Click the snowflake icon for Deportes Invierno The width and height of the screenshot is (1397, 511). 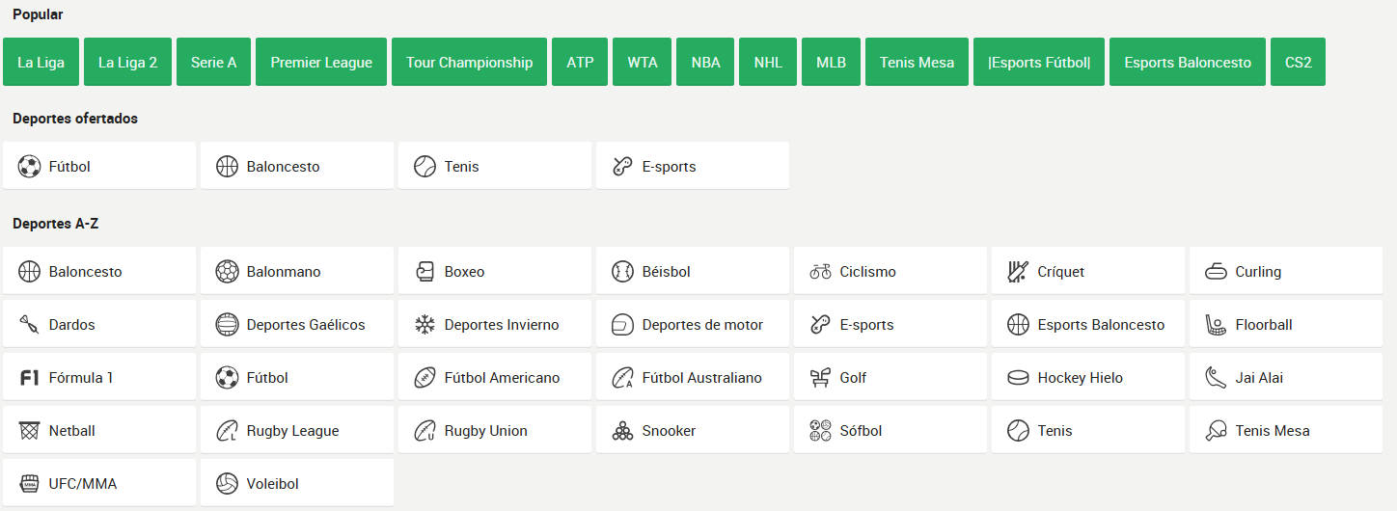tap(425, 325)
